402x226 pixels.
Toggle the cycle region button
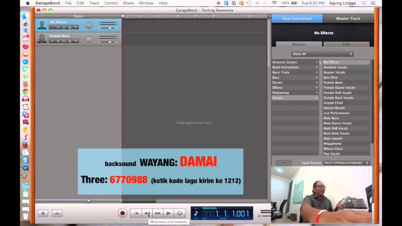(x=179, y=213)
